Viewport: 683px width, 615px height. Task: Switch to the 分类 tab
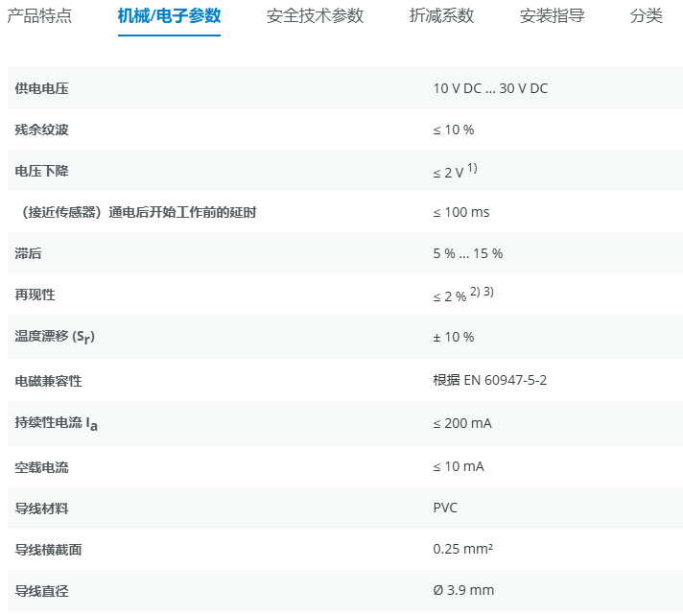pos(647,16)
